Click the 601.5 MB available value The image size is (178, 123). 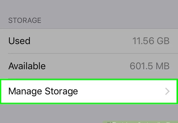click(x=150, y=66)
